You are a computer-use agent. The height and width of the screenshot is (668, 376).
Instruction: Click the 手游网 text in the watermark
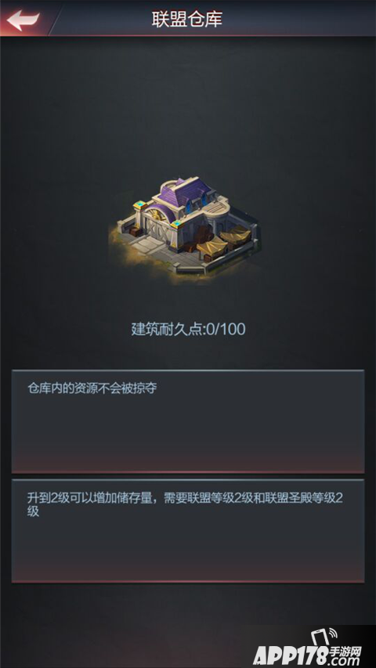point(345,652)
